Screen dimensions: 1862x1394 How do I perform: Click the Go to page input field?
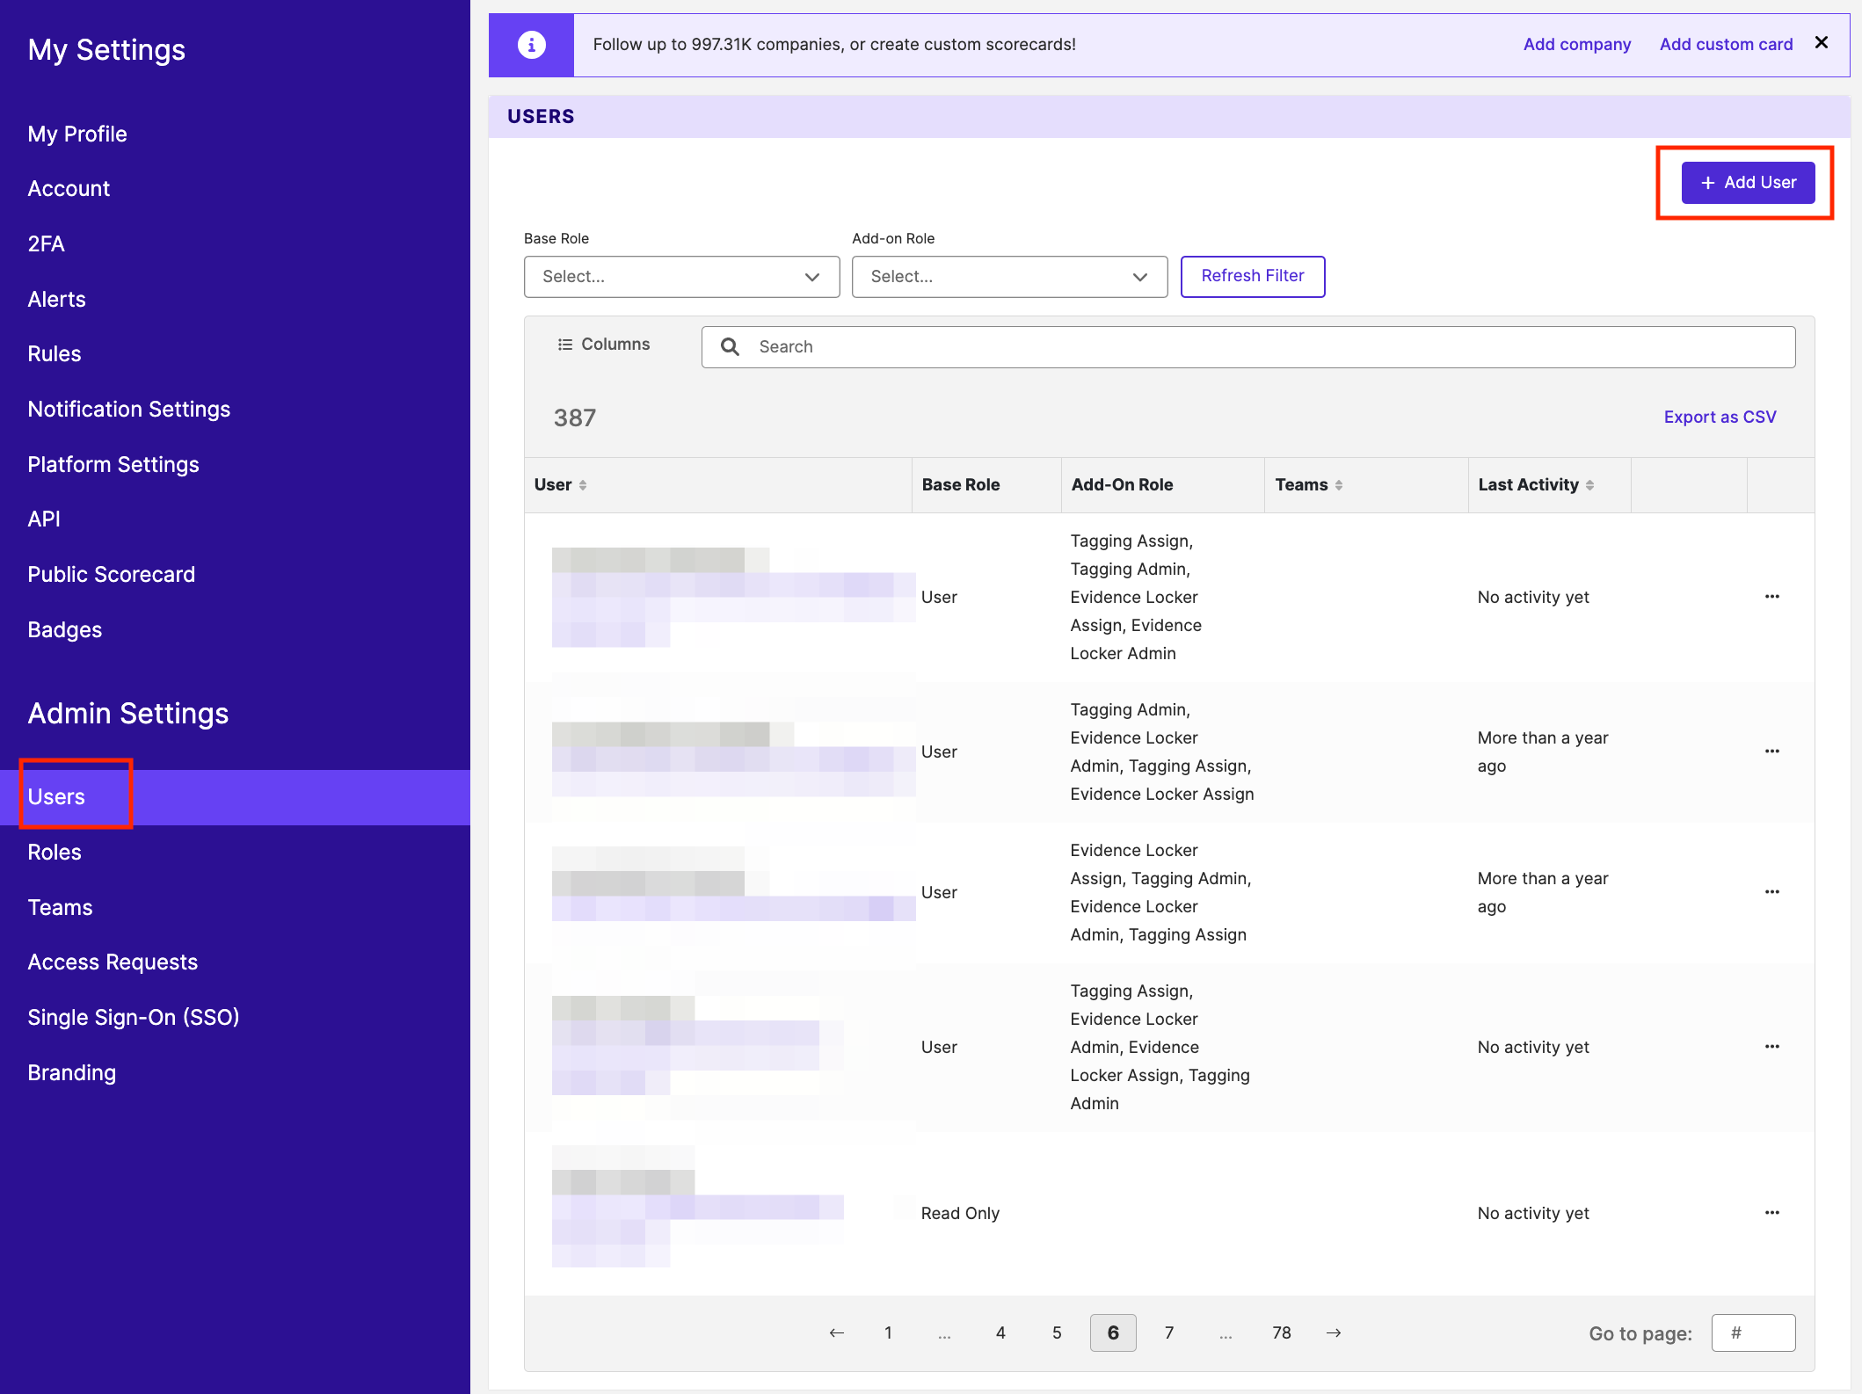[x=1753, y=1332]
